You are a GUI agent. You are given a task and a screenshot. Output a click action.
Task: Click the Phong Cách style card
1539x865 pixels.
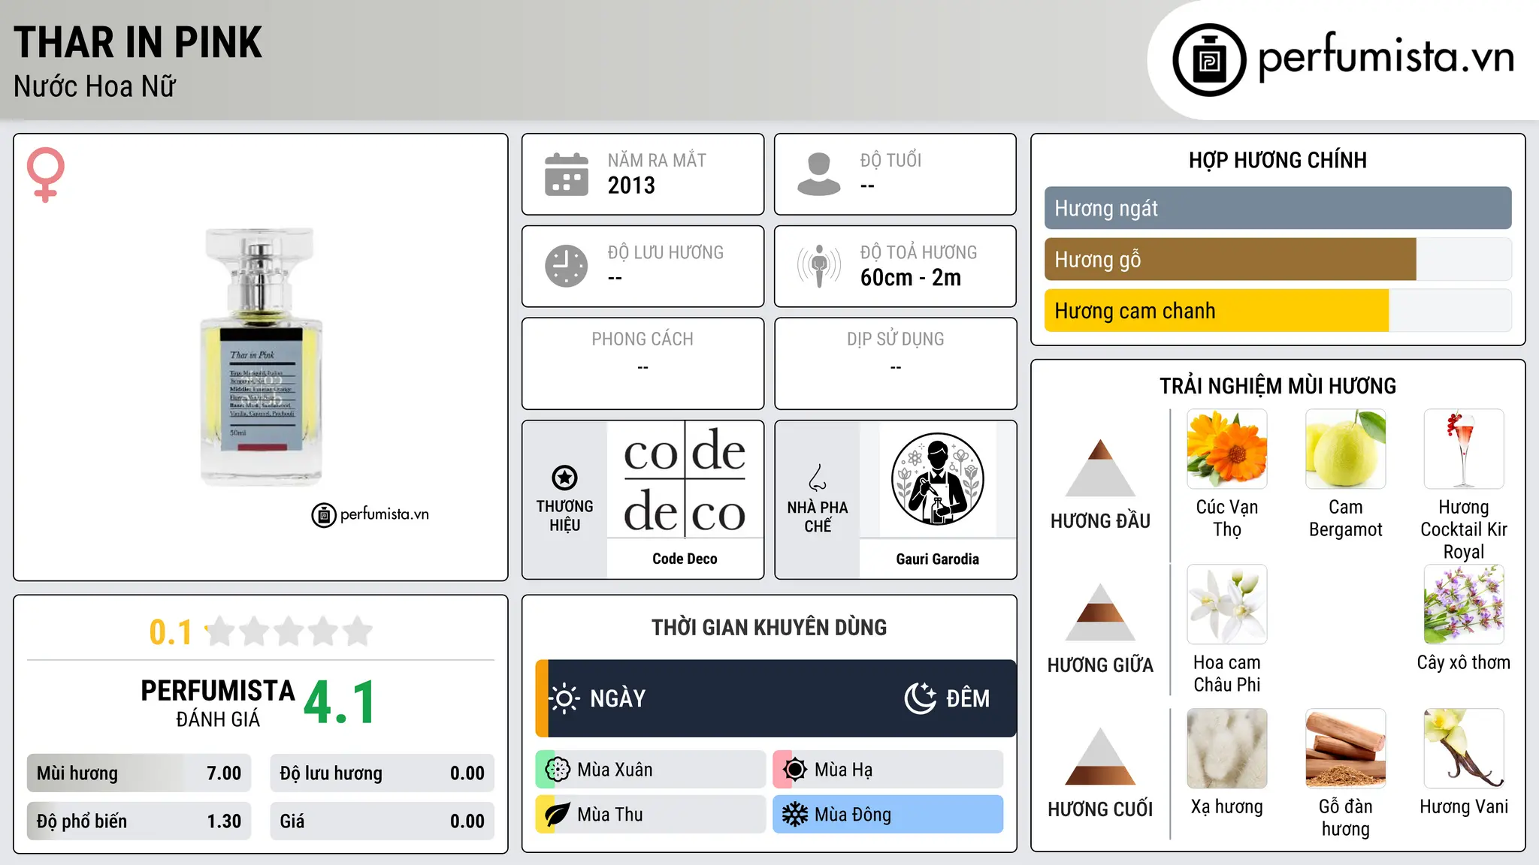click(x=643, y=363)
